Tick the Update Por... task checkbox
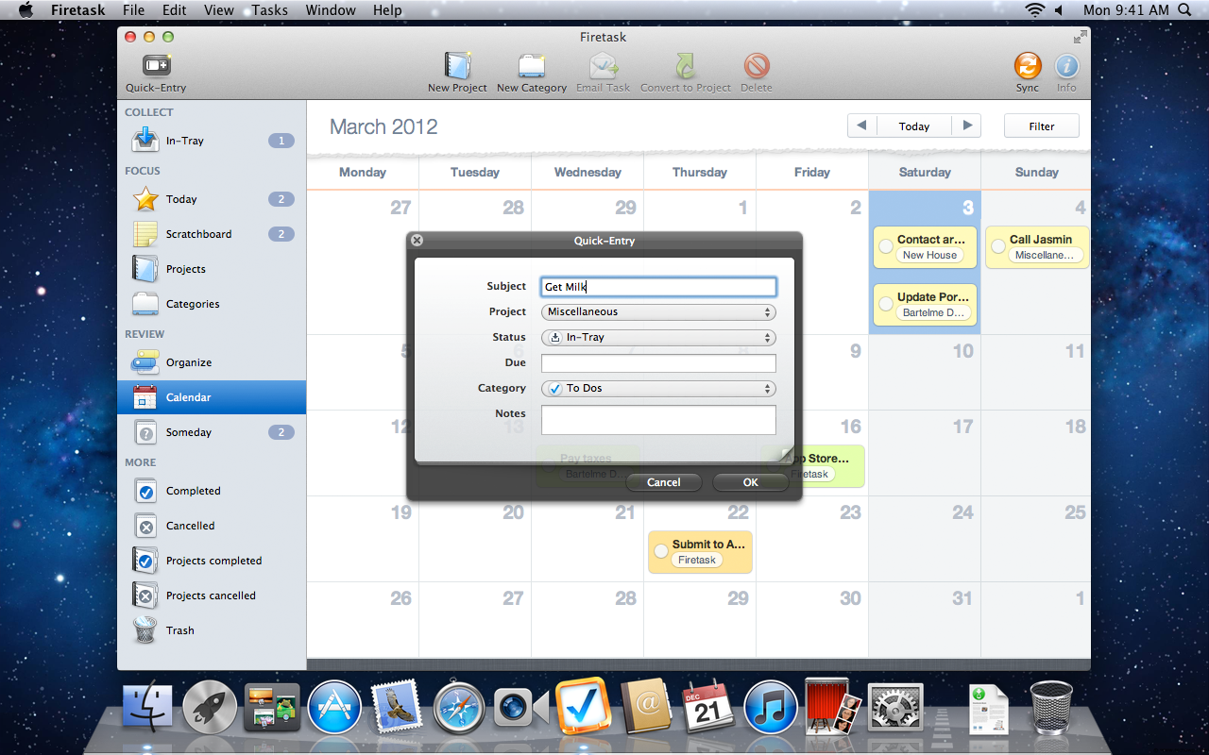 [886, 304]
